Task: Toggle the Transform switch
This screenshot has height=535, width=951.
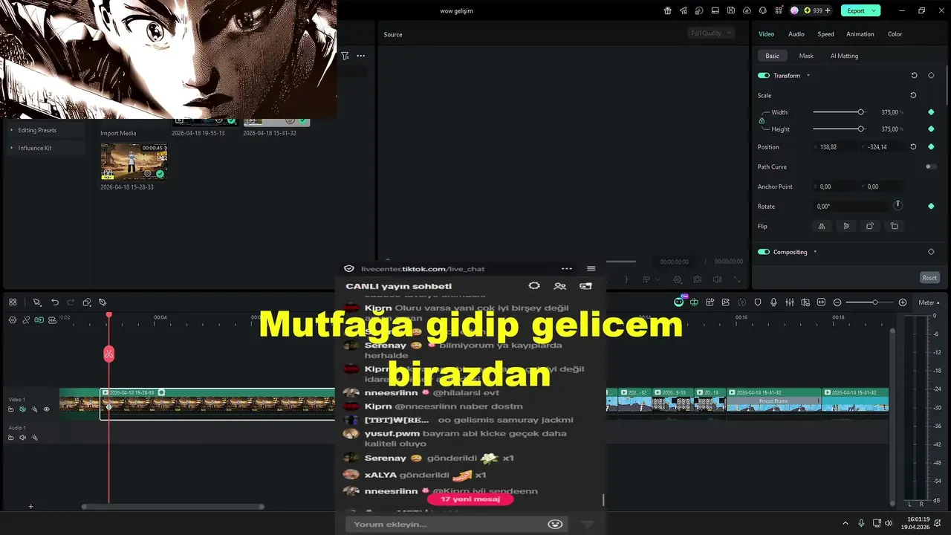Action: pyautogui.click(x=763, y=76)
